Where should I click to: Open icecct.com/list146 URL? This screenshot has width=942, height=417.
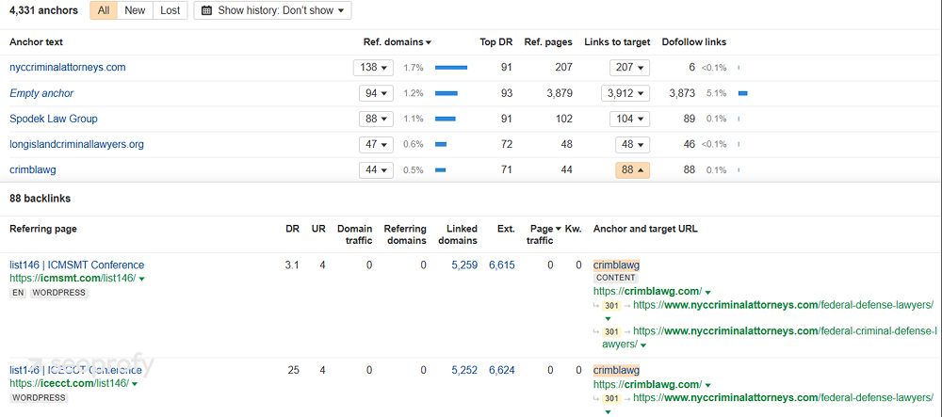(x=69, y=383)
